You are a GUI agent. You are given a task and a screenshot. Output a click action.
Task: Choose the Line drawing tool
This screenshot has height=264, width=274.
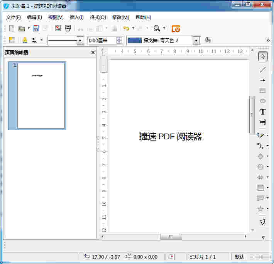pos(263,70)
